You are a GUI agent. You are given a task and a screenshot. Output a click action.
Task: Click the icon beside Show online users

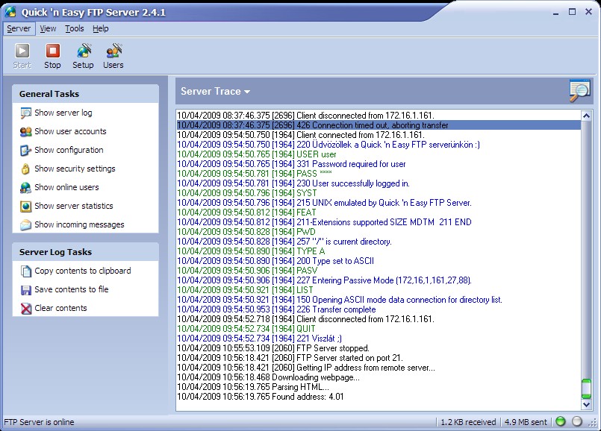click(25, 188)
